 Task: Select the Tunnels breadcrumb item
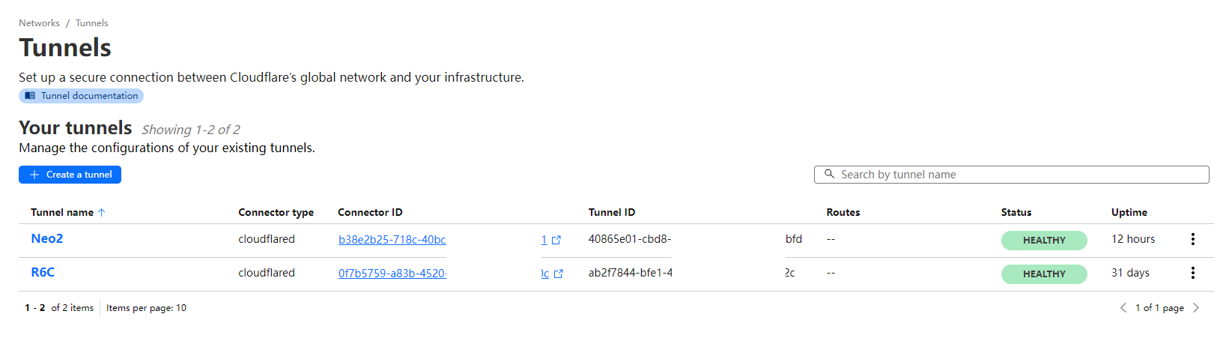point(91,23)
